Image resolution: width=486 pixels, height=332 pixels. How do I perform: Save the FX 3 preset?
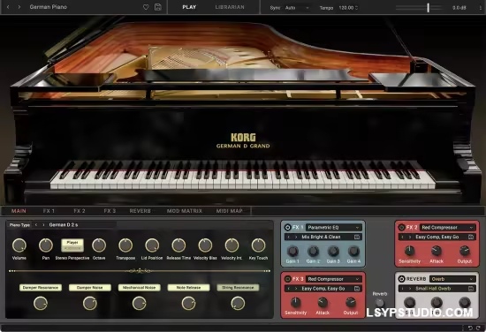[357, 289]
